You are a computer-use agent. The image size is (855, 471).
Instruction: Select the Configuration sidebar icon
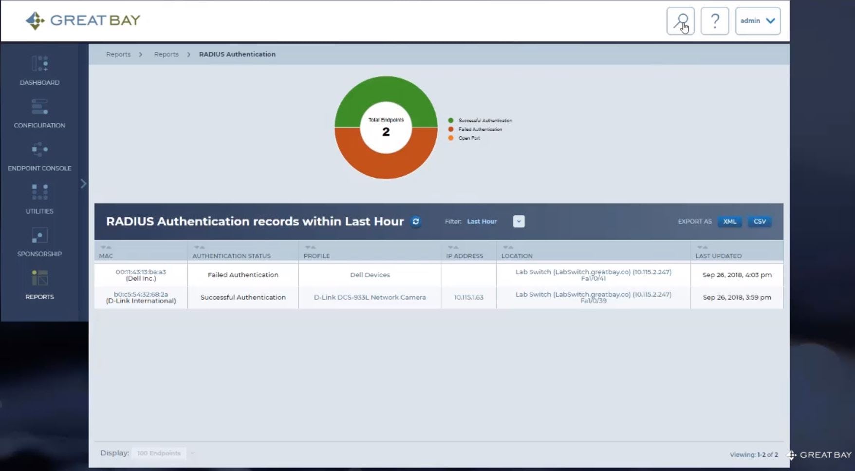pos(39,113)
